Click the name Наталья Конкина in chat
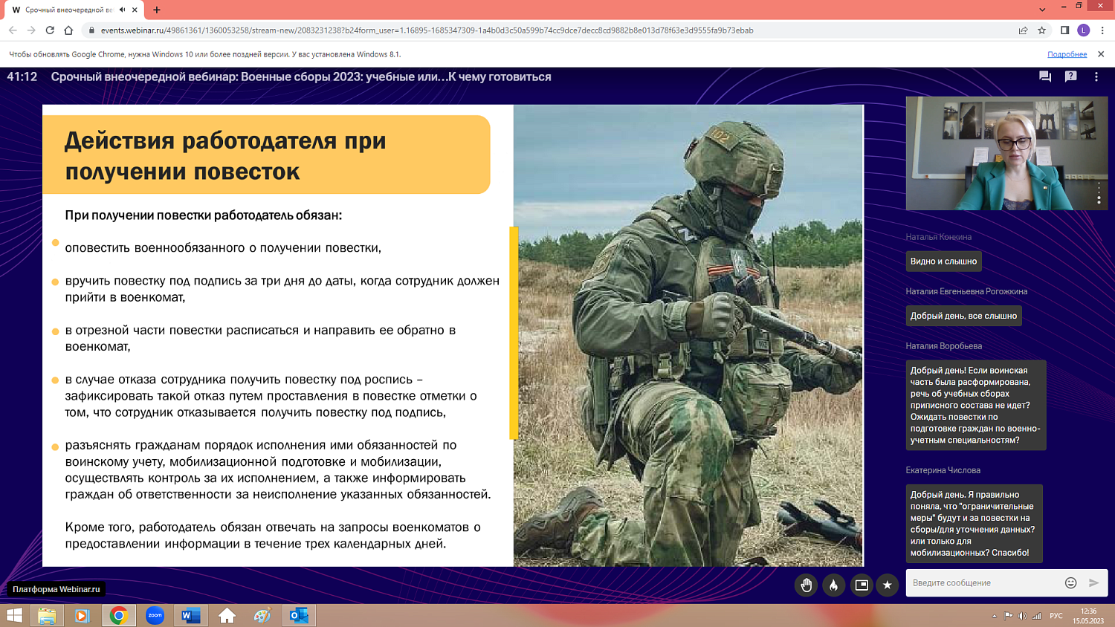The height and width of the screenshot is (627, 1115). point(938,237)
